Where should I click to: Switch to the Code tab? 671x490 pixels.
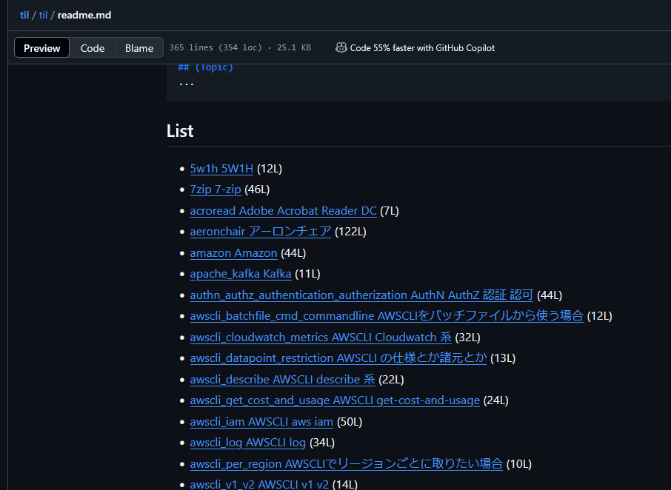point(93,48)
